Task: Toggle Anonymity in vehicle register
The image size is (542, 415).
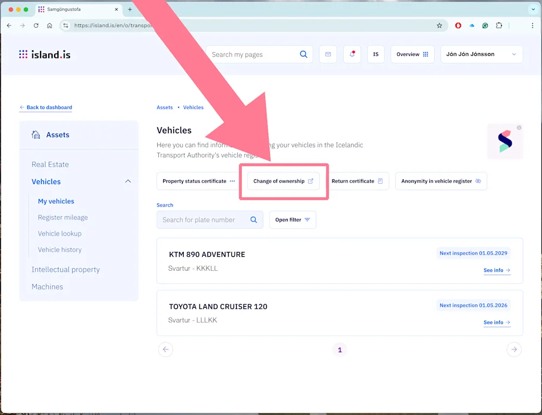Action: tap(441, 181)
